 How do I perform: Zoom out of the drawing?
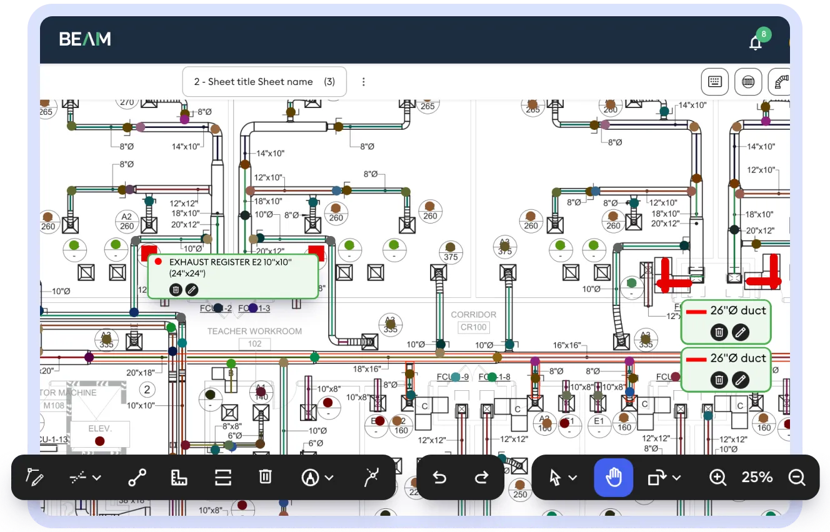point(796,478)
